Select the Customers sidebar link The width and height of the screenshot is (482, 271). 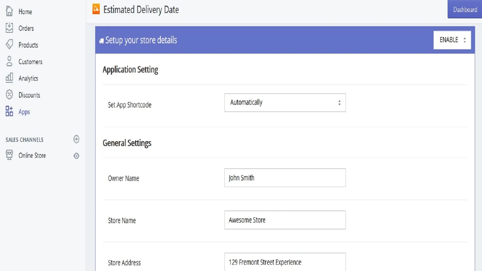click(x=30, y=62)
